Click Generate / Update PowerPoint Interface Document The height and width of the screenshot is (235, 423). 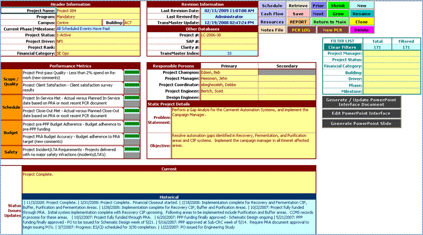361,102
